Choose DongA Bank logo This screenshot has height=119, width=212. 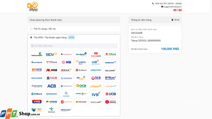point(81,62)
